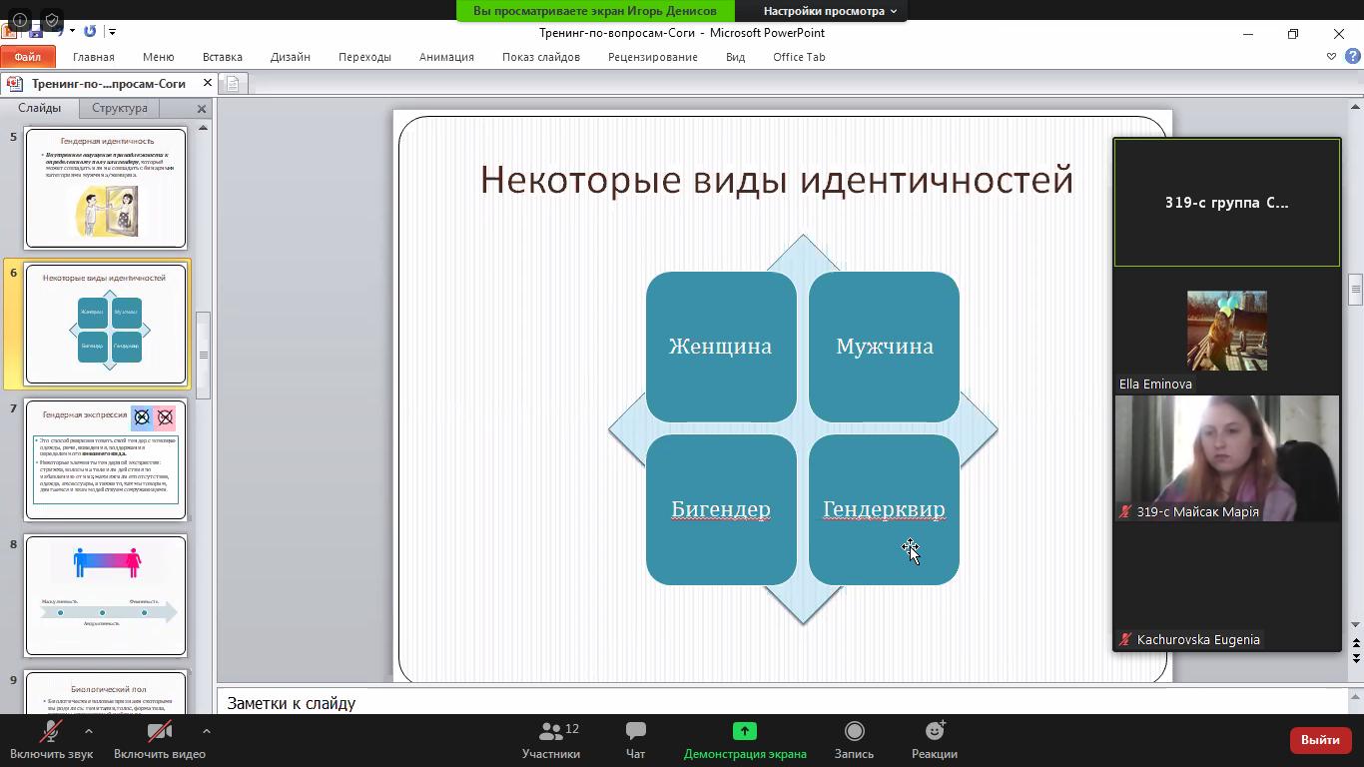Click the new document tab icon

(x=232, y=84)
